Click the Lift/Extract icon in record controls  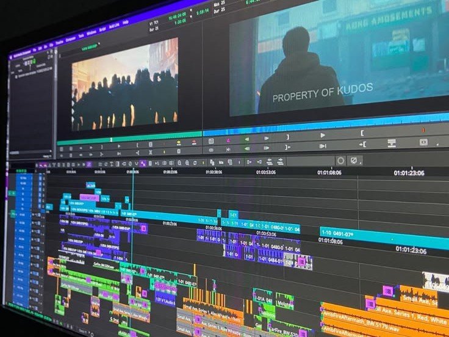392,143
